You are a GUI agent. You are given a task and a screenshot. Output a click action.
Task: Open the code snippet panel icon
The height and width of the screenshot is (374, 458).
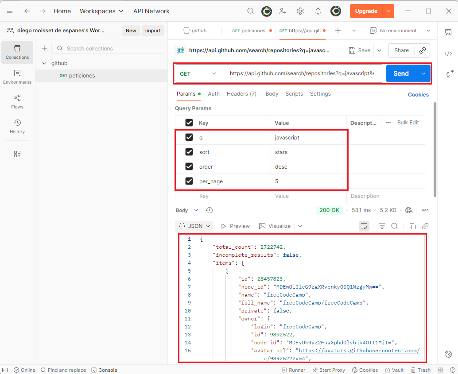pyautogui.click(x=448, y=54)
